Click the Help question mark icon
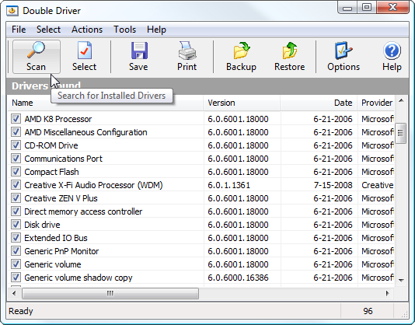 (392, 51)
